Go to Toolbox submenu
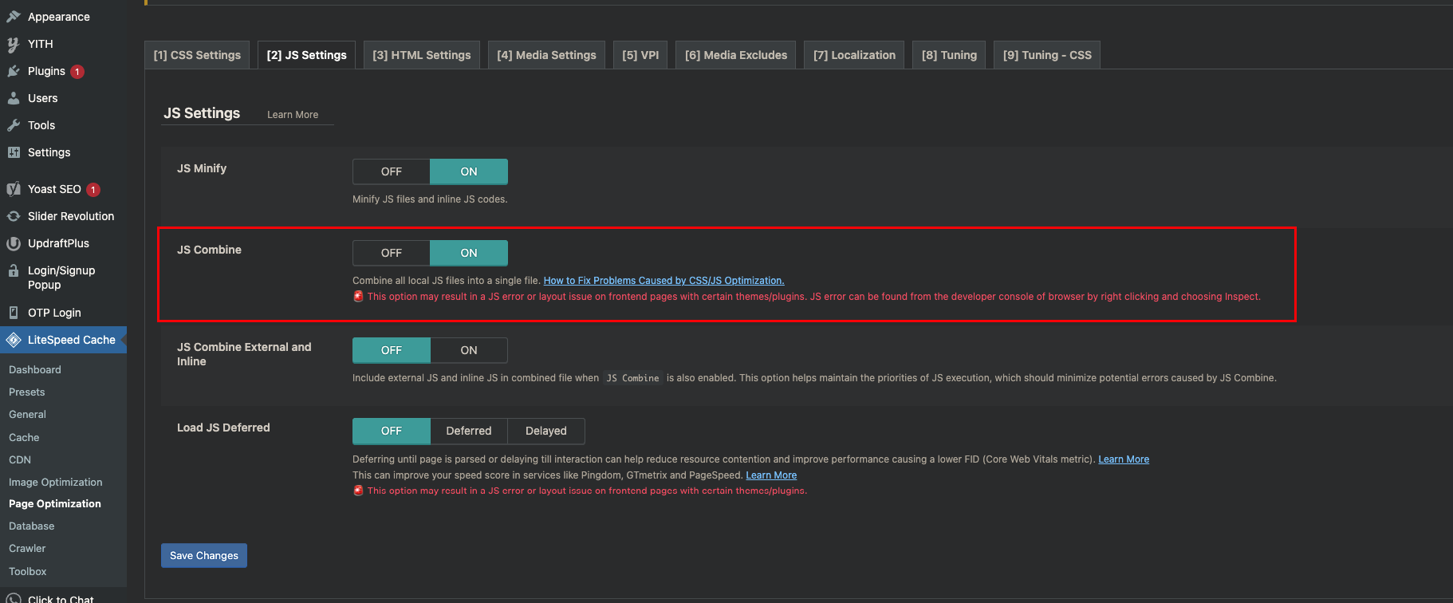The image size is (1453, 603). point(28,571)
